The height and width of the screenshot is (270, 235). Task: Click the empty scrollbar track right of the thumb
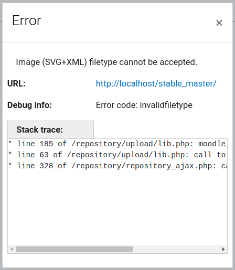(176, 249)
